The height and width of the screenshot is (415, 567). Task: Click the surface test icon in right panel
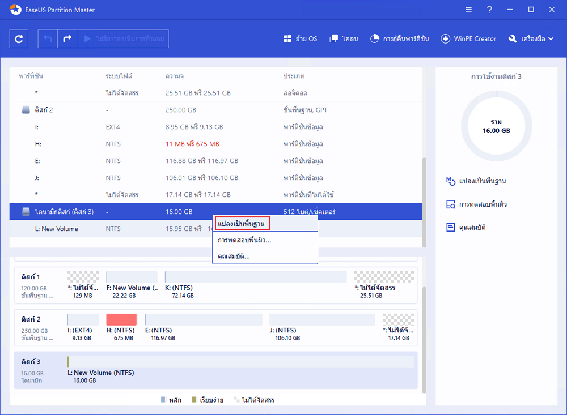451,204
